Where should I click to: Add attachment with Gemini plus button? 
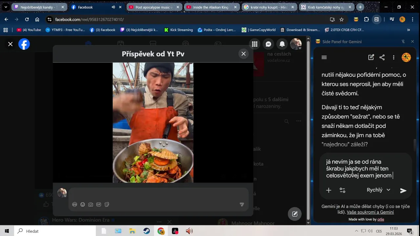[x=328, y=190]
